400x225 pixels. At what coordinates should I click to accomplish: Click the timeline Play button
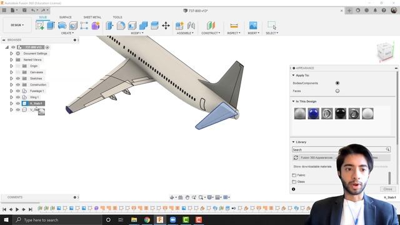[17, 209]
